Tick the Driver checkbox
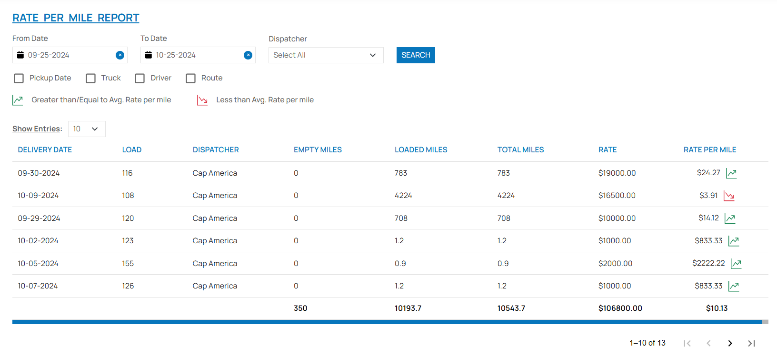 (x=140, y=78)
